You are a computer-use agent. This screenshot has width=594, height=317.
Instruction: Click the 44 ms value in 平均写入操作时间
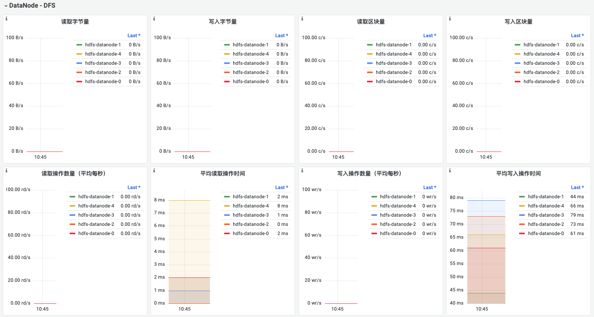[x=577, y=197]
